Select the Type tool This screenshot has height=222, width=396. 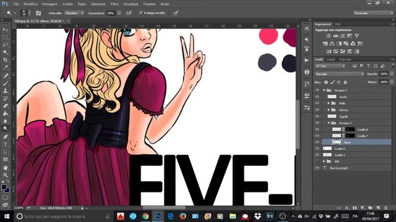[x=6, y=144]
